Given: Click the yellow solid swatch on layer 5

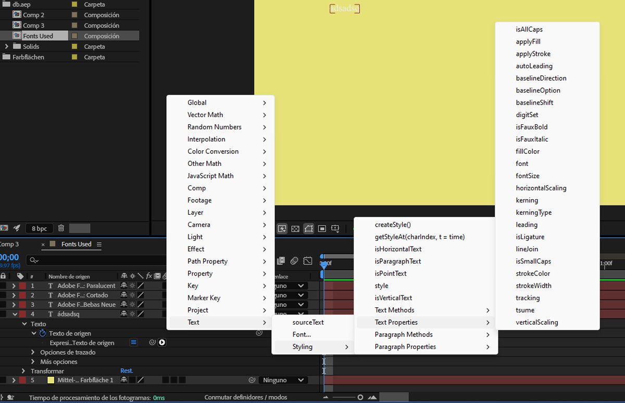Looking at the screenshot, I should 51,380.
